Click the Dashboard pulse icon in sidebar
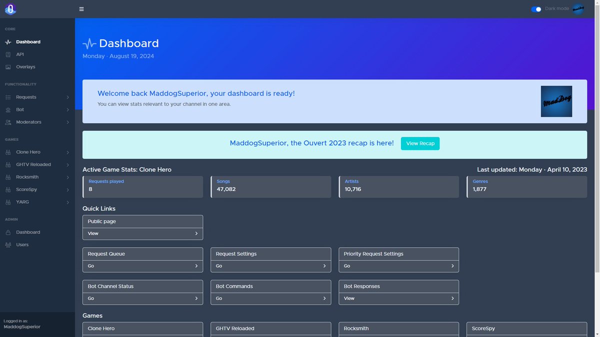Viewport: 600px width, 337px height. (8, 42)
